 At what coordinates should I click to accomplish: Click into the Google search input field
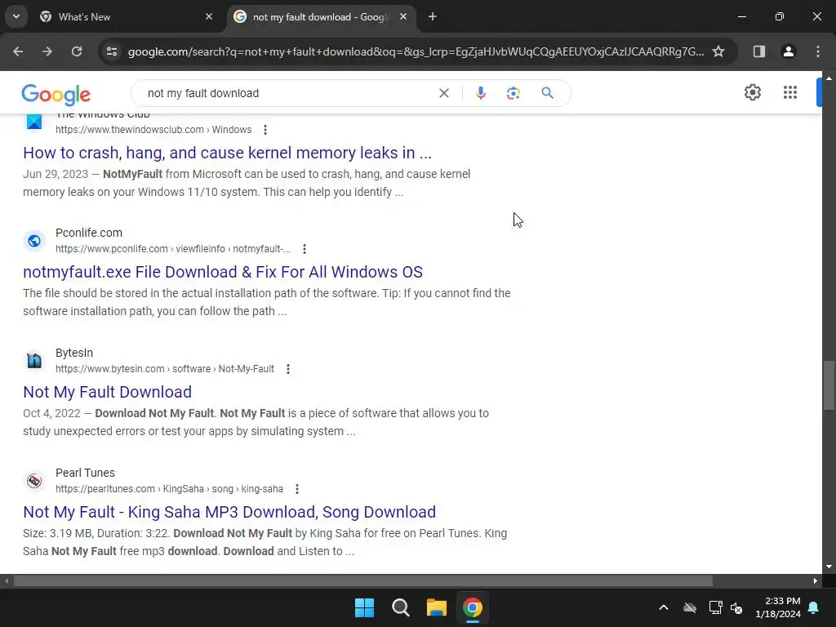(x=288, y=93)
